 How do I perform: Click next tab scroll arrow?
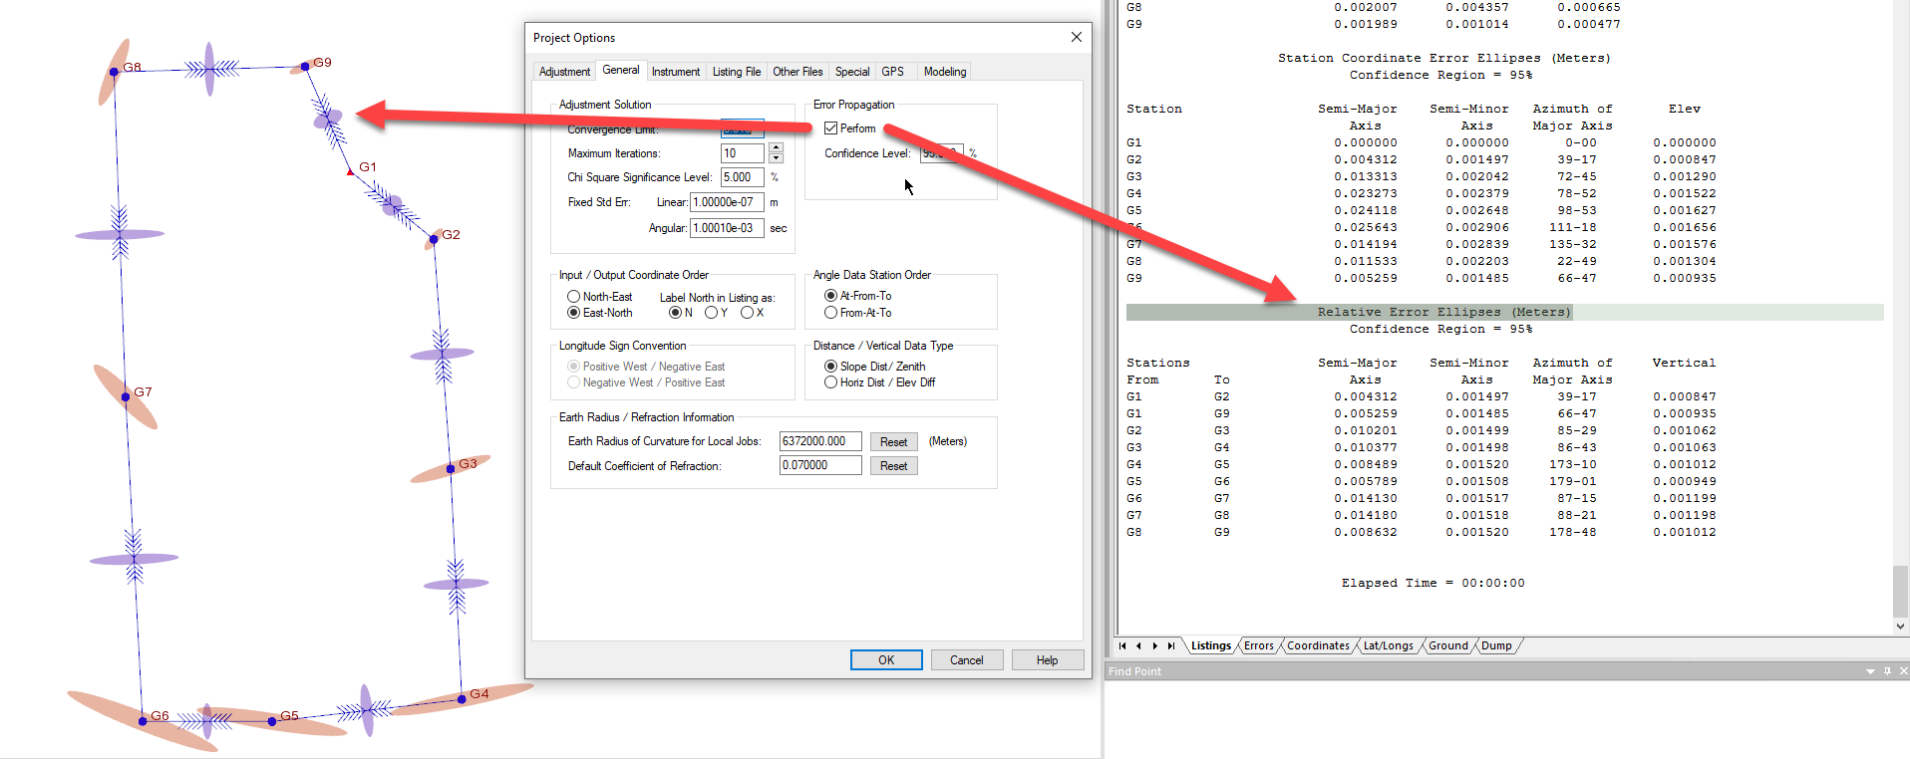[x=1154, y=645]
